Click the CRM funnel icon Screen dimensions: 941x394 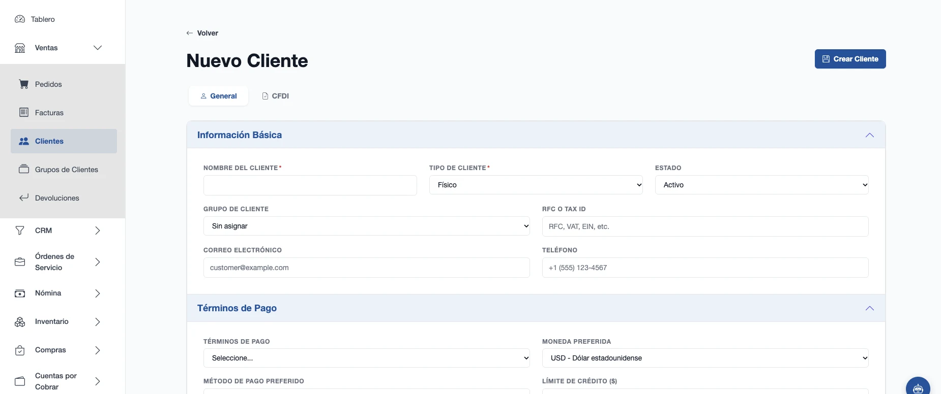(20, 231)
